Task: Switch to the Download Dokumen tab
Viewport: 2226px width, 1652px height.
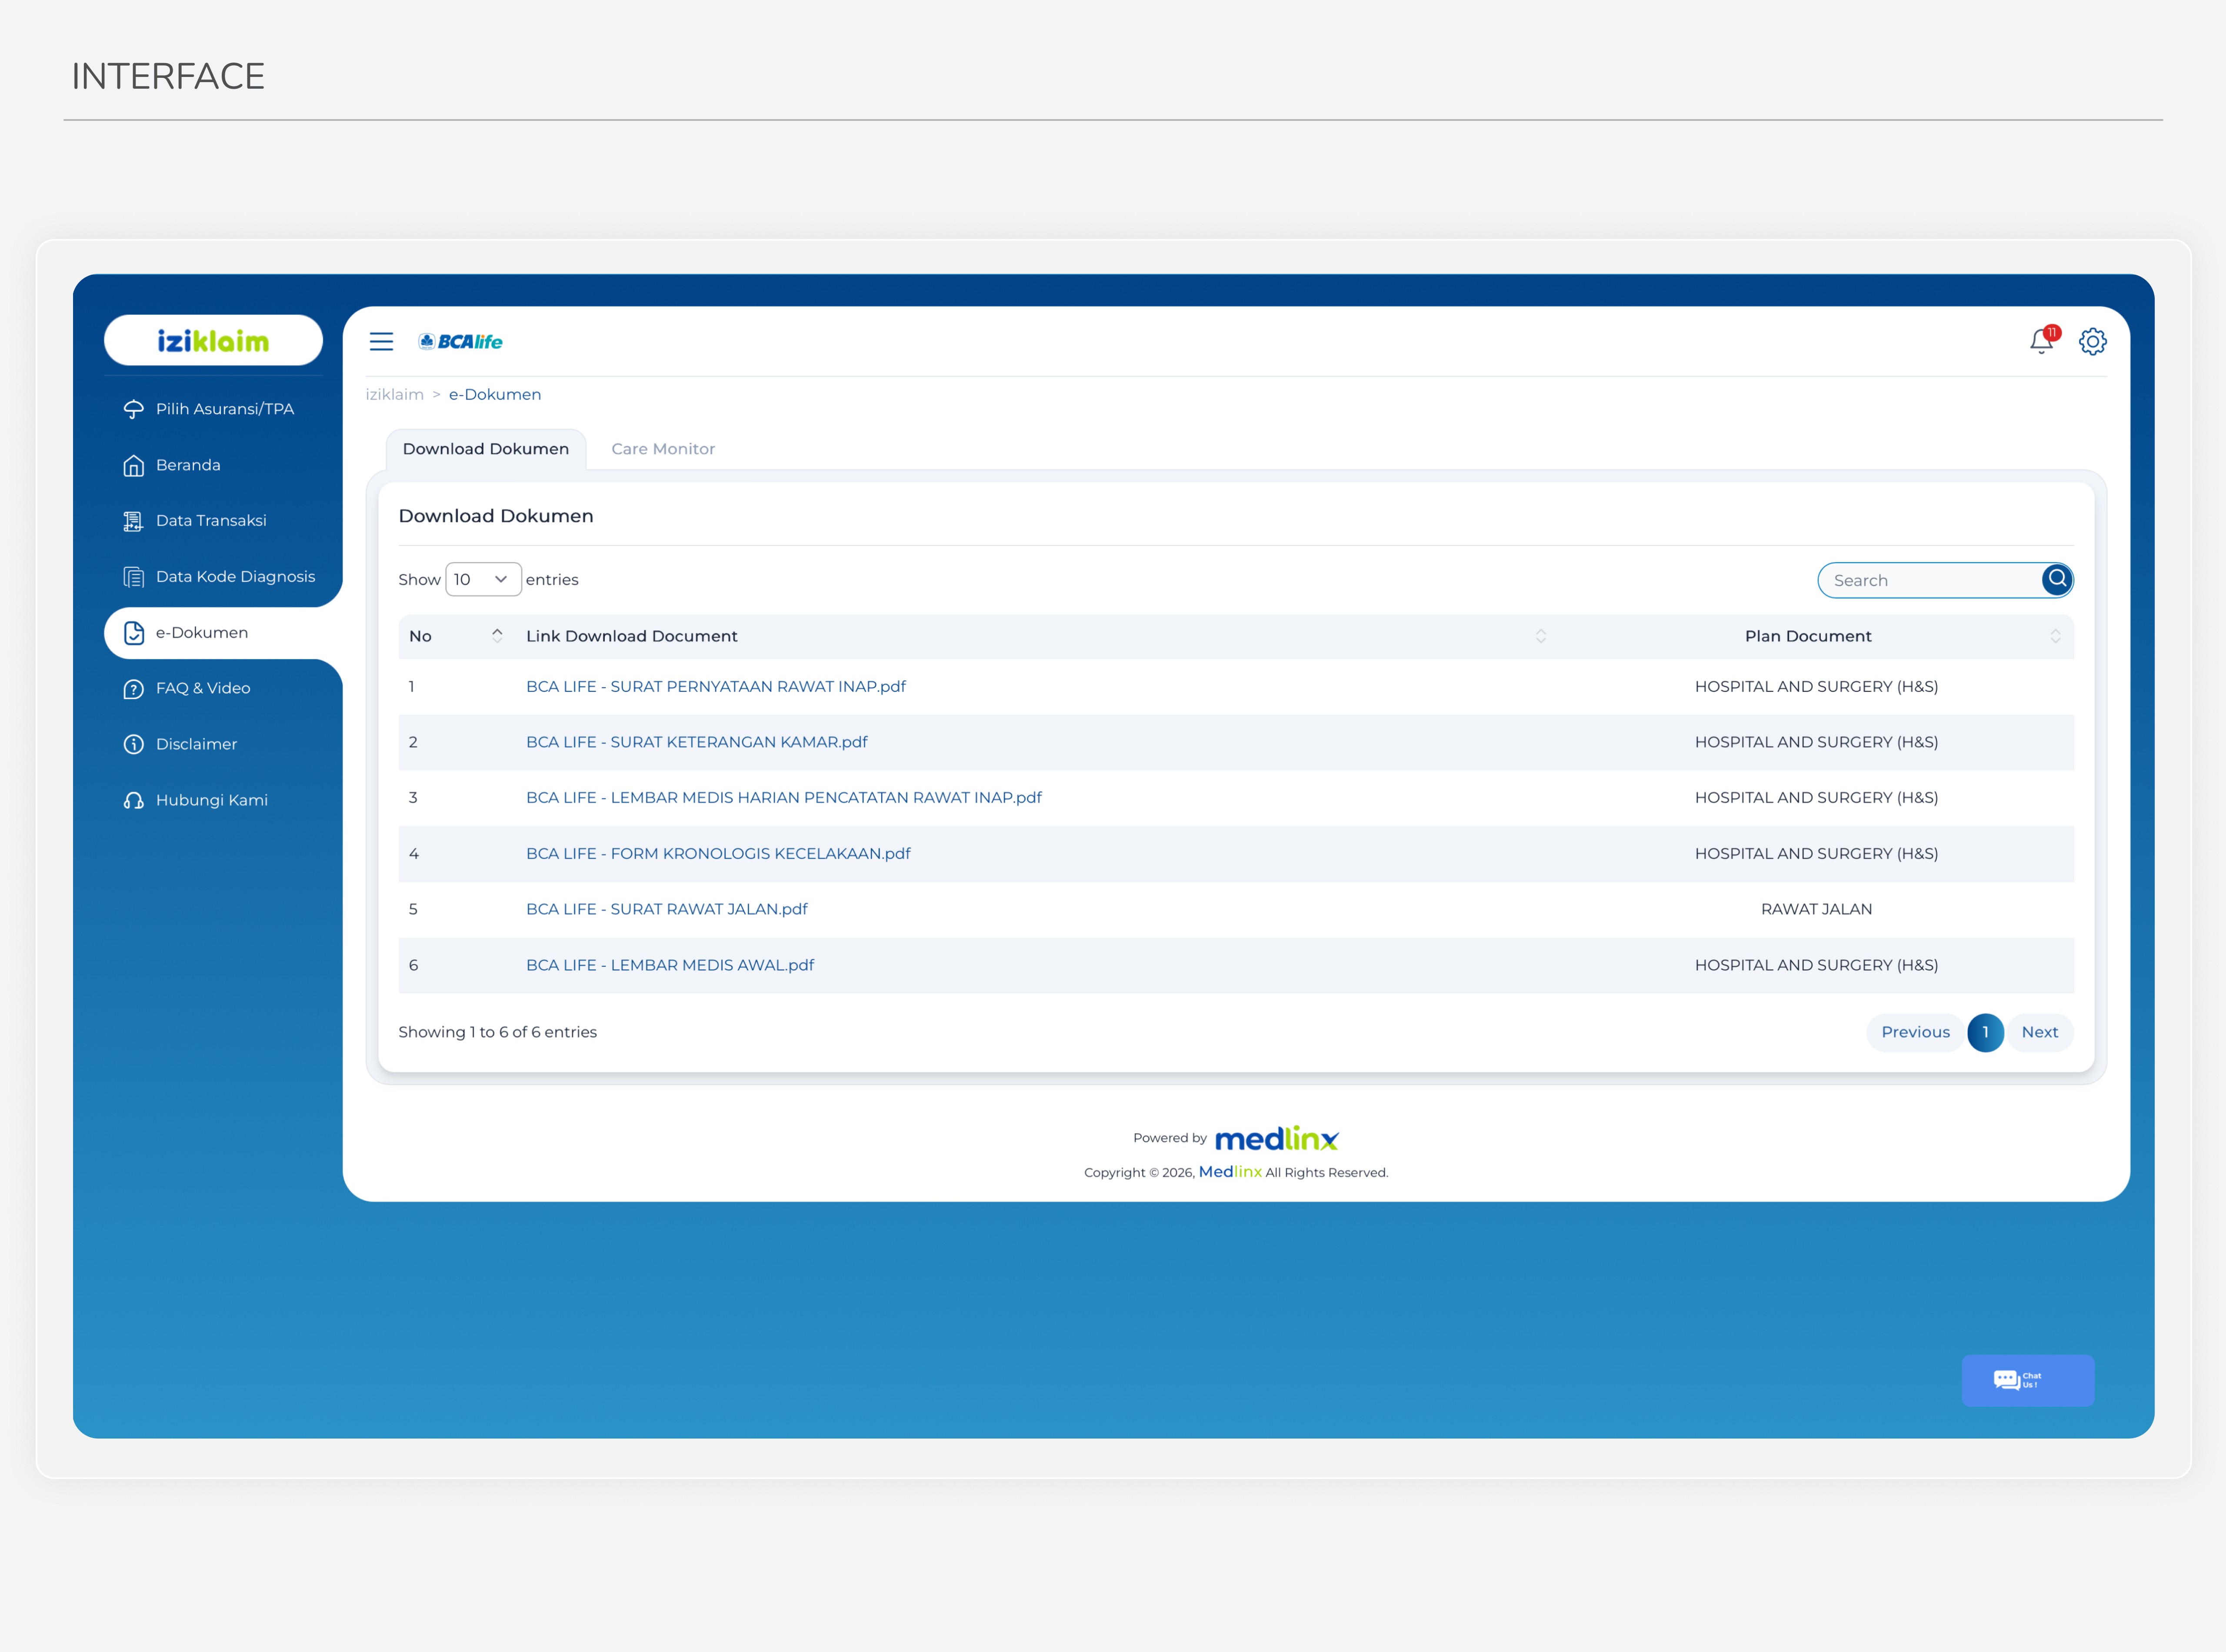Action: pyautogui.click(x=486, y=449)
